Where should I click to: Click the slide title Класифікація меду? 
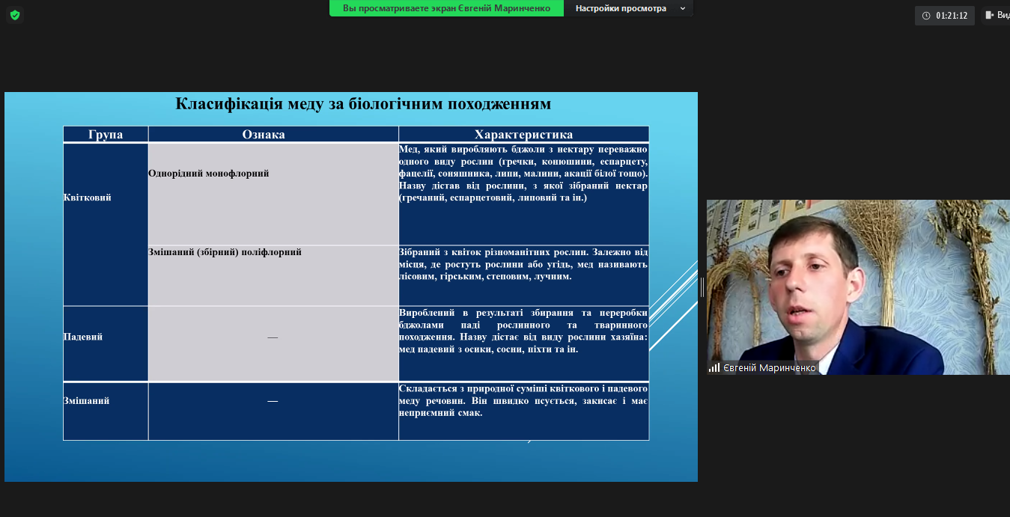363,103
